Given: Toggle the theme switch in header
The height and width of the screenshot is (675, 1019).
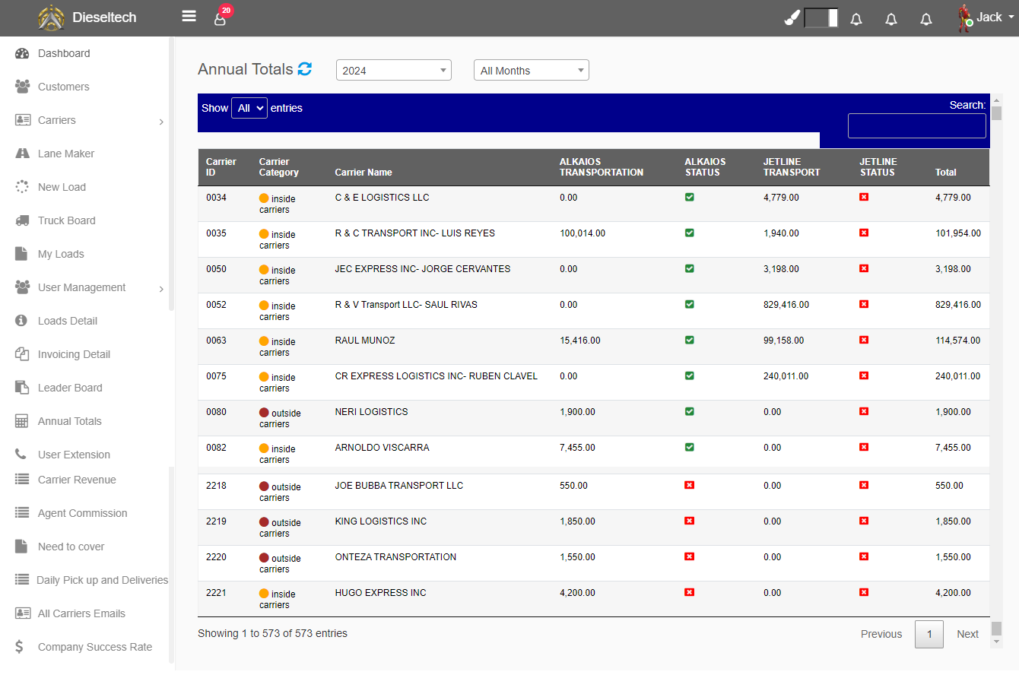Looking at the screenshot, I should pyautogui.click(x=821, y=18).
